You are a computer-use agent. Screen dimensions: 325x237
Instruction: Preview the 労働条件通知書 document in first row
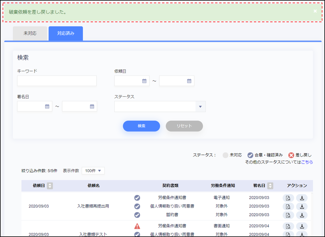pyautogui.click(x=288, y=198)
